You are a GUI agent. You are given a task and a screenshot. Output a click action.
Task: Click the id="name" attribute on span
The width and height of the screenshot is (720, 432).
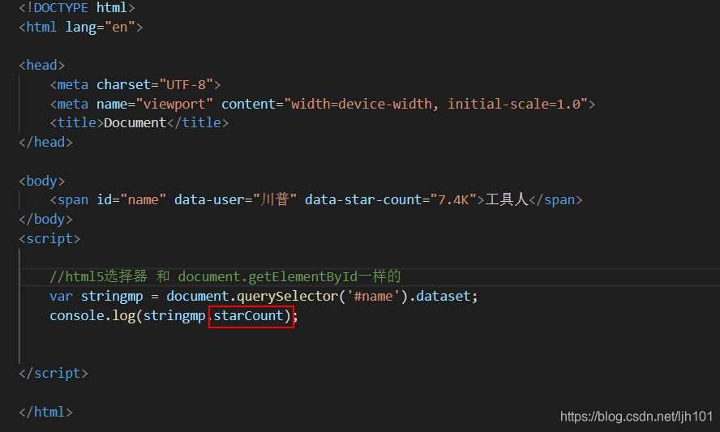point(131,200)
